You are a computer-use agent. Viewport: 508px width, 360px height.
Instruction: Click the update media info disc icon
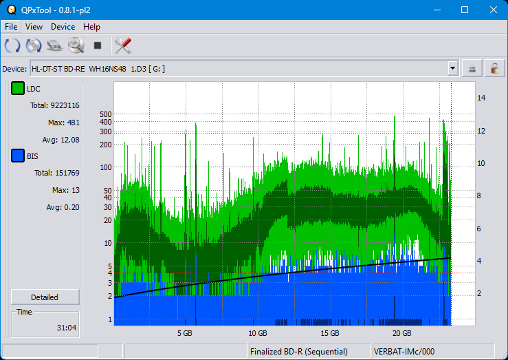click(x=34, y=46)
